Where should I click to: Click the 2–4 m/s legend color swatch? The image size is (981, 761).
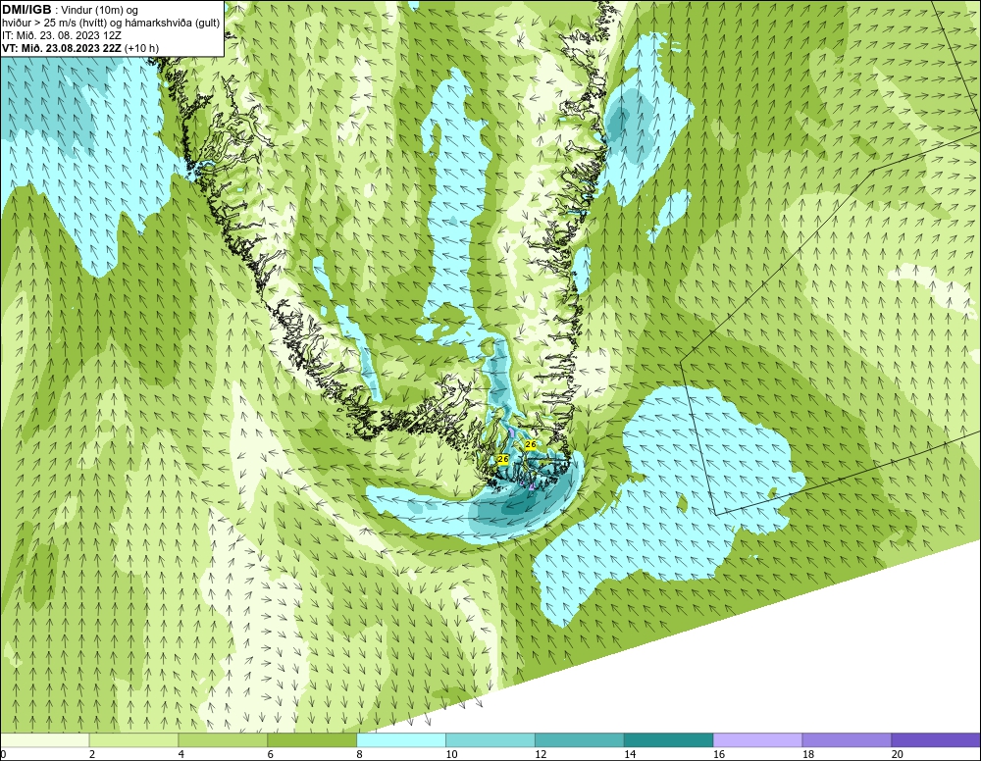coord(133,740)
